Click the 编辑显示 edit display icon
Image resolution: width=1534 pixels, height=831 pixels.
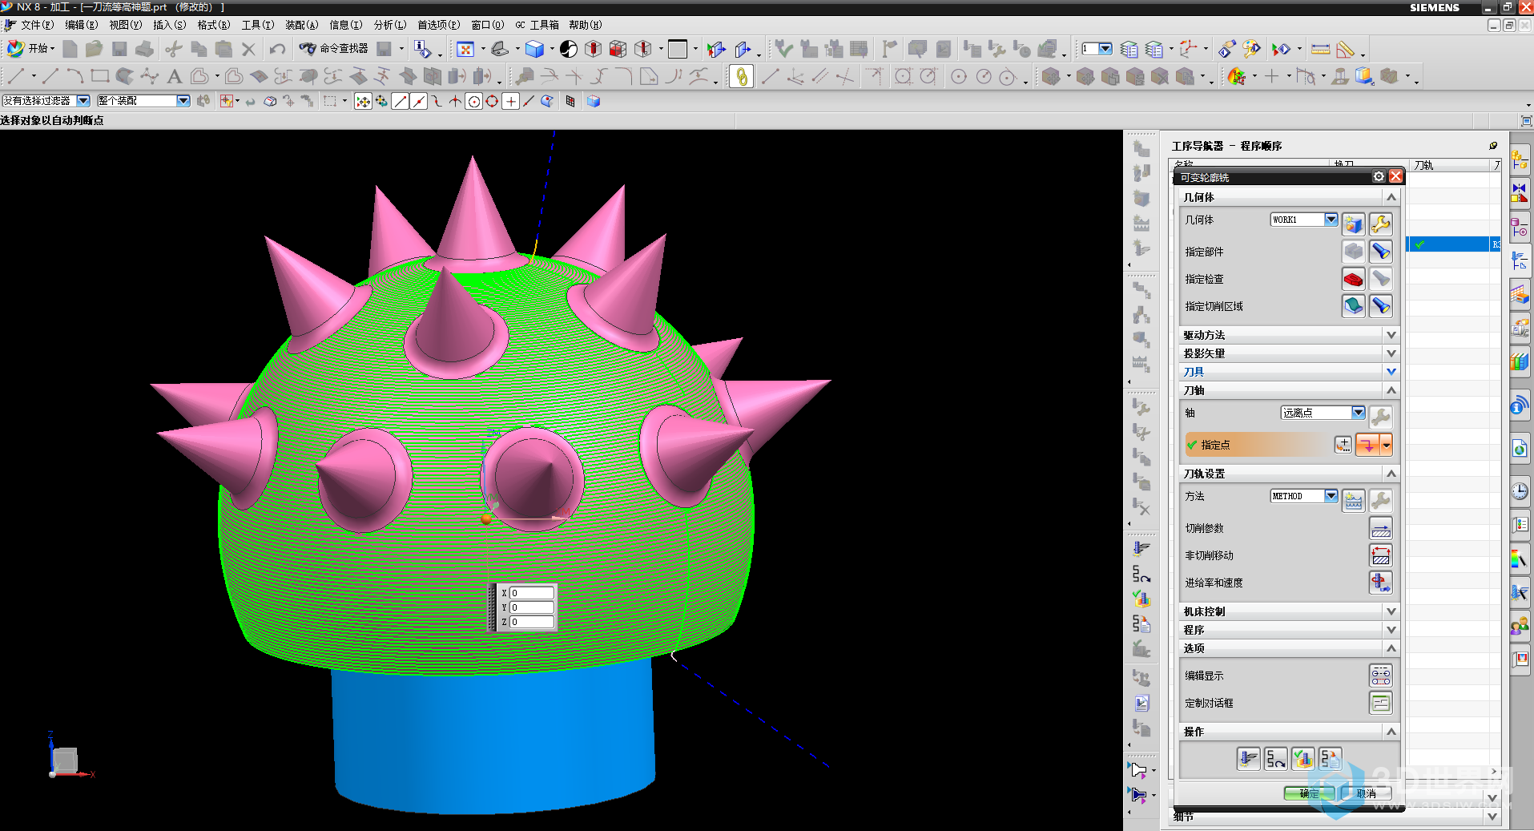pos(1380,676)
